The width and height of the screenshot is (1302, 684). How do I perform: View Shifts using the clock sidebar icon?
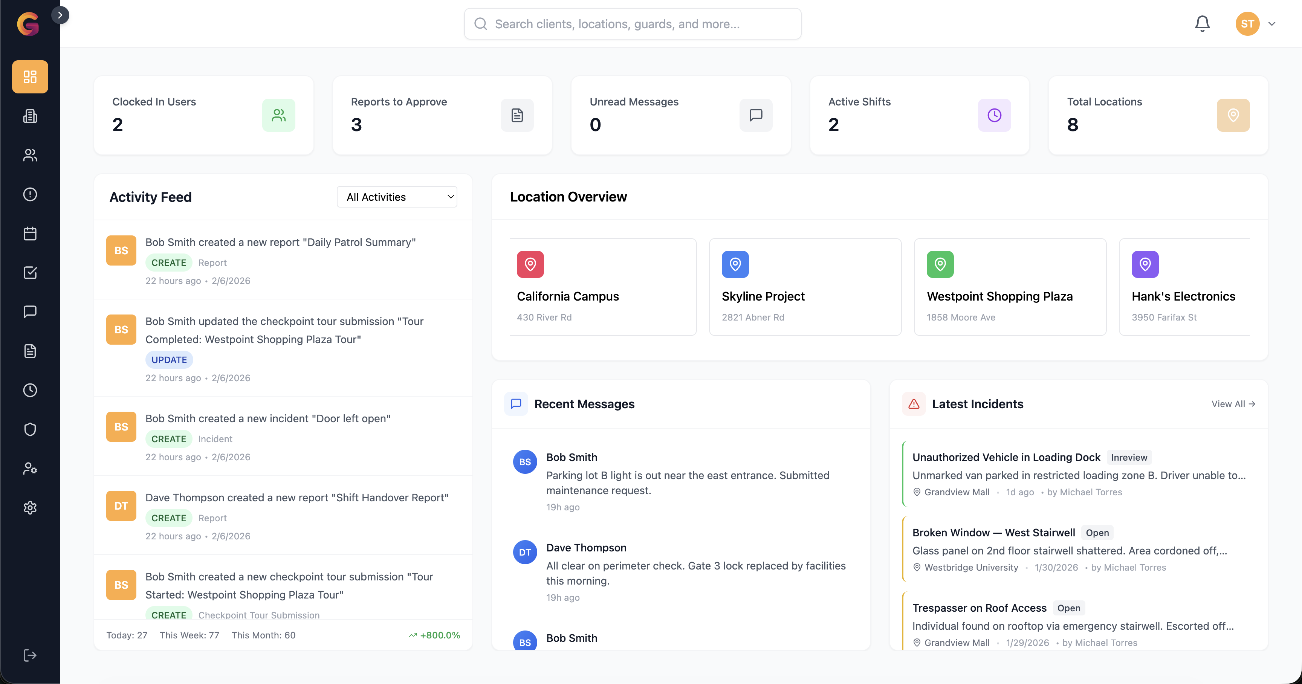click(x=30, y=390)
